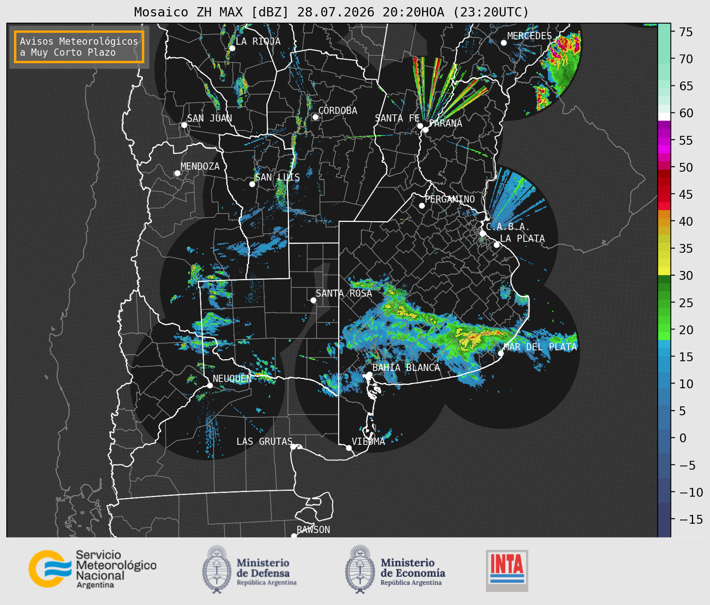Click the 60 dBZ white color band

pyautogui.click(x=664, y=117)
